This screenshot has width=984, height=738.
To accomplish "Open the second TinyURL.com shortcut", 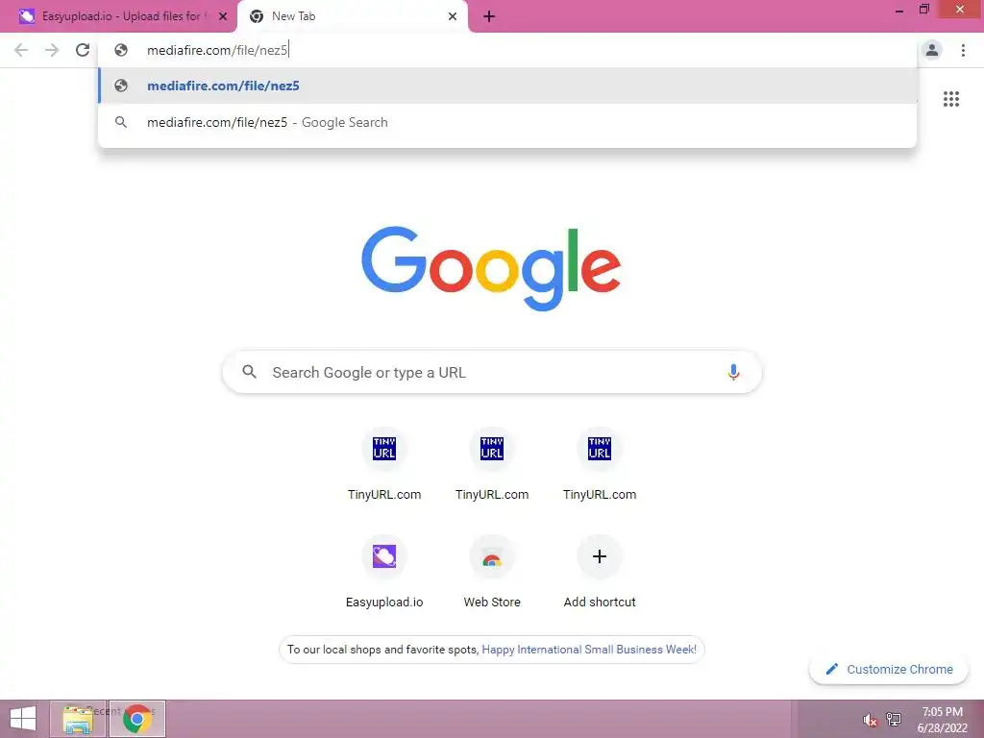I will pyautogui.click(x=492, y=465).
